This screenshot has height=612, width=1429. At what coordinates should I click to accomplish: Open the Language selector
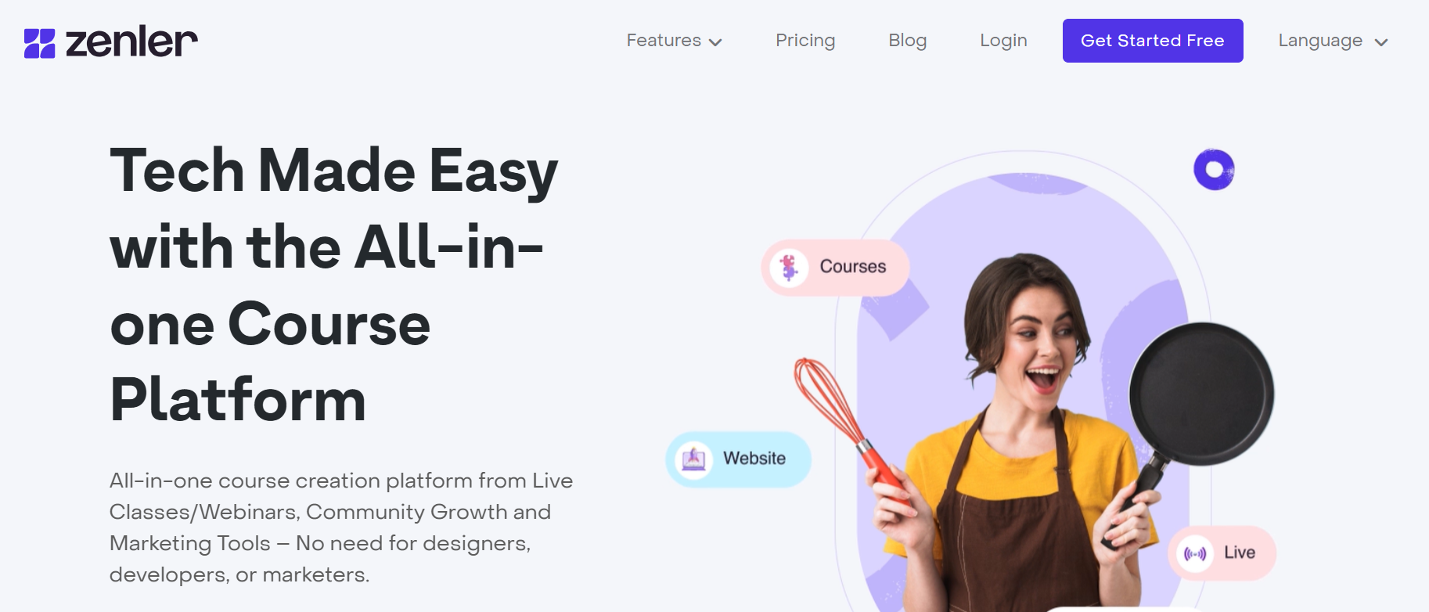(1333, 41)
